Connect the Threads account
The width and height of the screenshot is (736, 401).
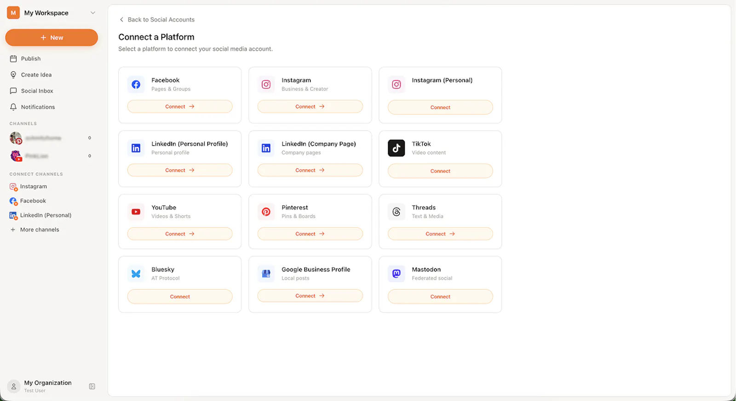click(440, 234)
